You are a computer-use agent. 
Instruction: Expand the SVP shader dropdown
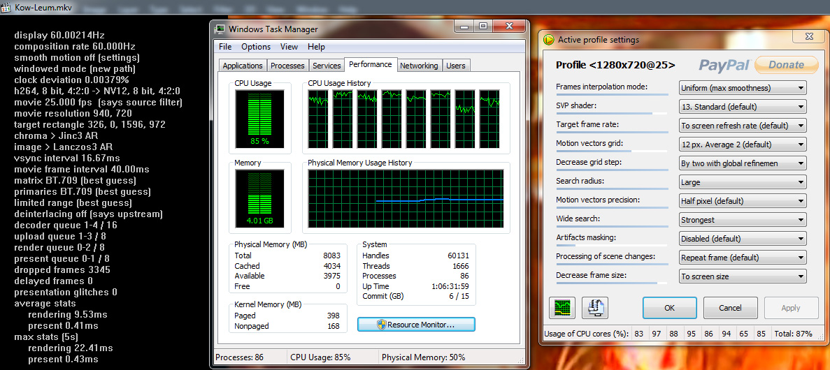tap(743, 107)
